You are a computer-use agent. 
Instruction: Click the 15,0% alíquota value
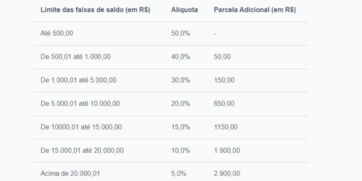[x=181, y=127]
